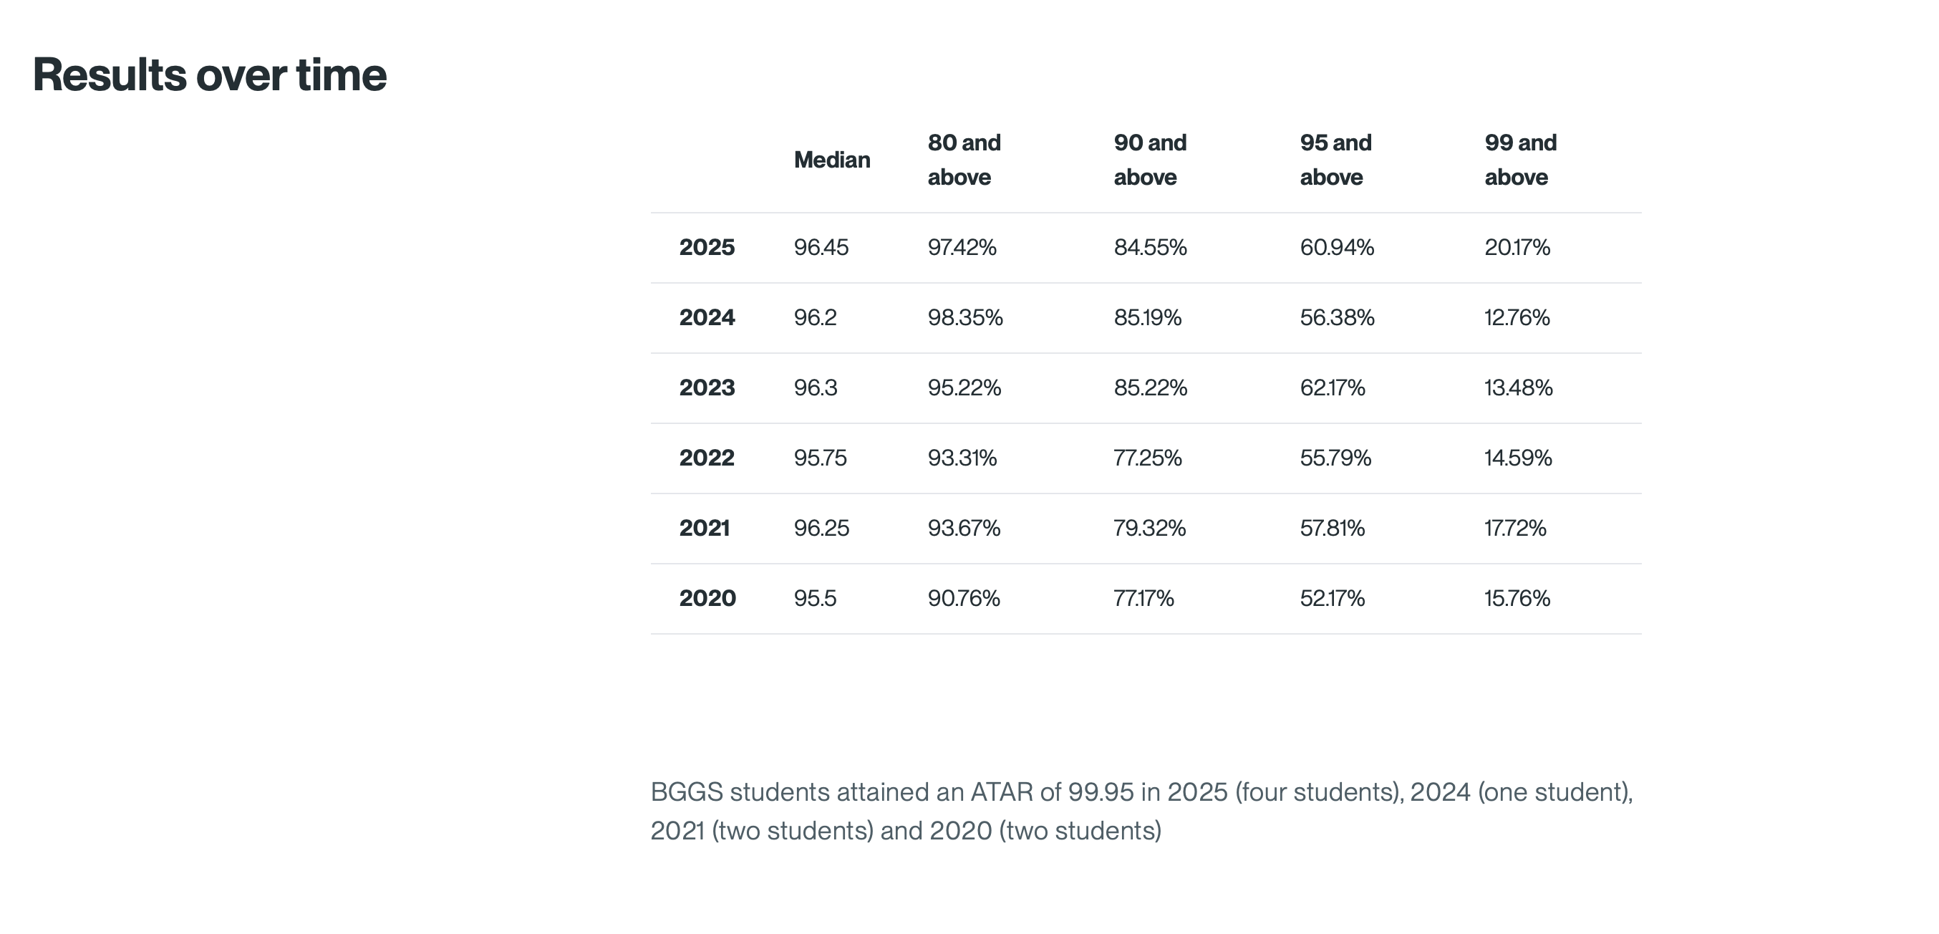
Task: Click the 2020 row label
Action: (707, 598)
